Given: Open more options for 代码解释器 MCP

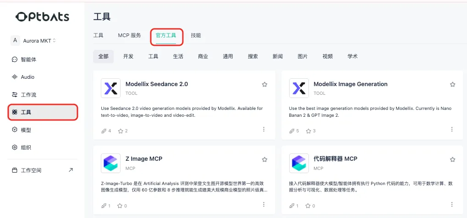Looking at the screenshot, I should pyautogui.click(x=452, y=204).
